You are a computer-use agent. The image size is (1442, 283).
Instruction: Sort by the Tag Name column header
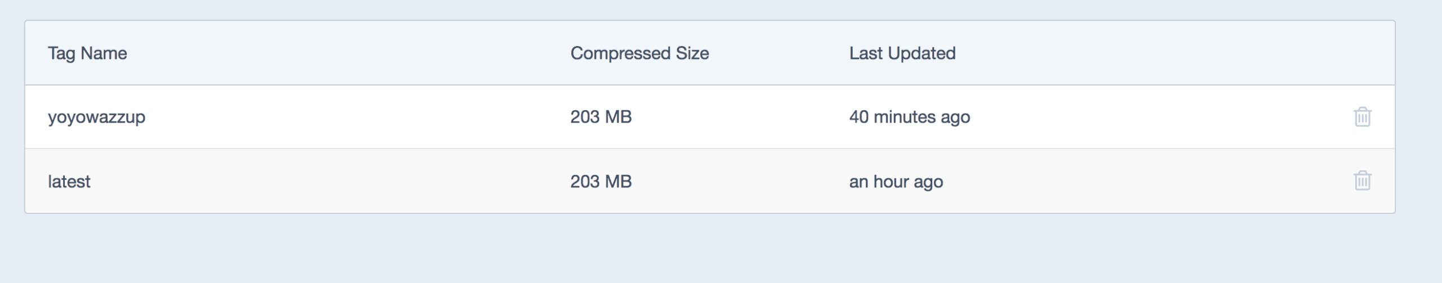[87, 53]
